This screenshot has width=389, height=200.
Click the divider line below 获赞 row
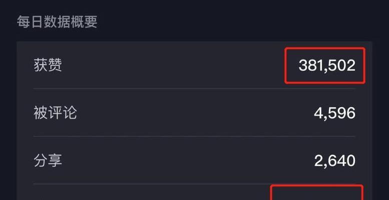click(x=194, y=88)
